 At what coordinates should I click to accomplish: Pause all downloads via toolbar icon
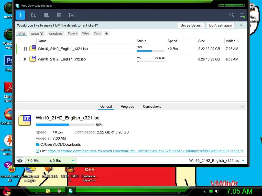(47, 15)
